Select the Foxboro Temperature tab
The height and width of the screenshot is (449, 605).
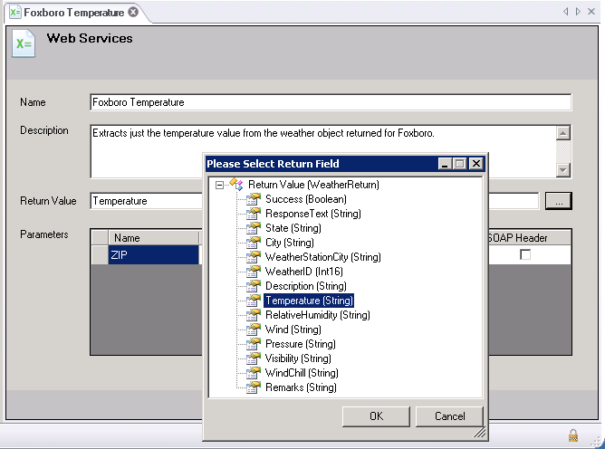[72, 13]
